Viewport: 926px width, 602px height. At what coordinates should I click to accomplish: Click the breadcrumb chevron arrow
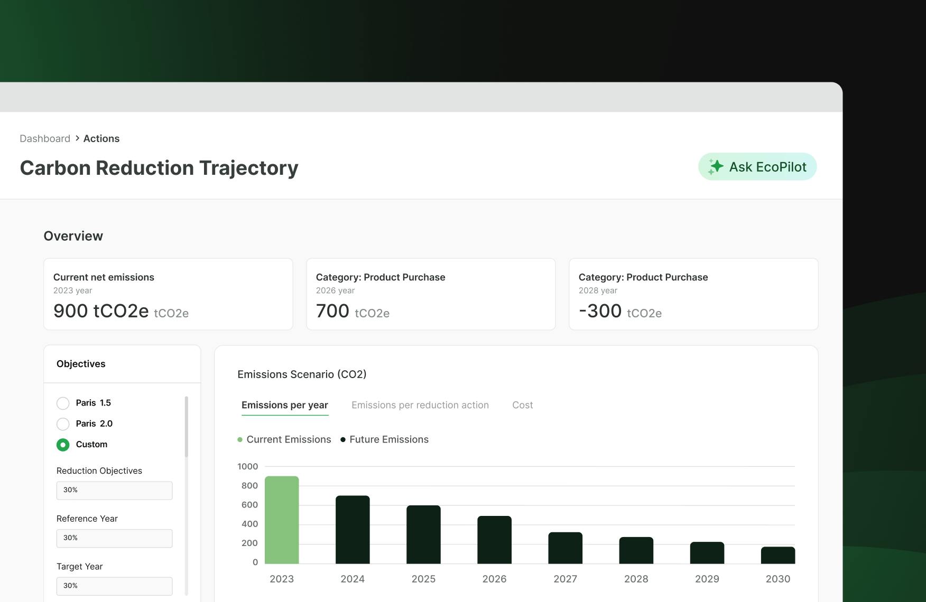click(x=77, y=138)
